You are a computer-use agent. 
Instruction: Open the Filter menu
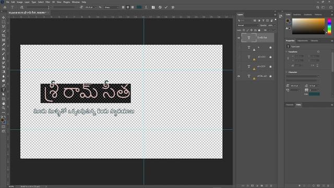click(47, 2)
